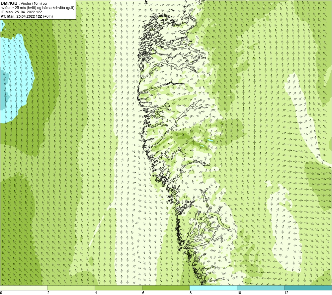Click the 0–2 m/s pale color band in the scale
The height and width of the screenshot is (295, 332).
[x=24, y=288]
